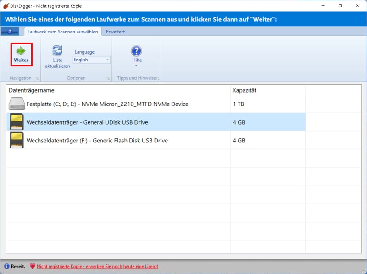The width and height of the screenshot is (367, 274).
Task: Click the small blue help tab button
Action: click(10, 32)
